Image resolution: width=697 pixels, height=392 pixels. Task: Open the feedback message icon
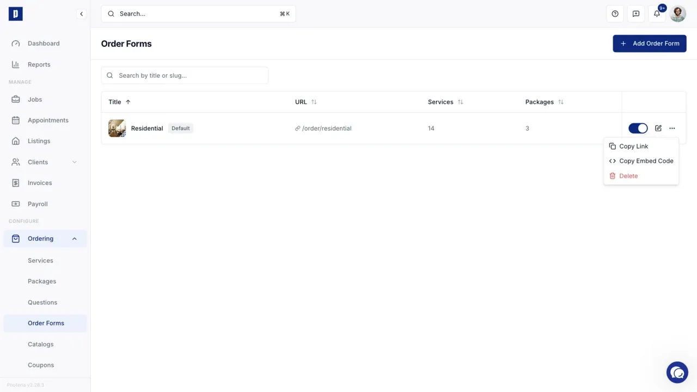point(636,14)
